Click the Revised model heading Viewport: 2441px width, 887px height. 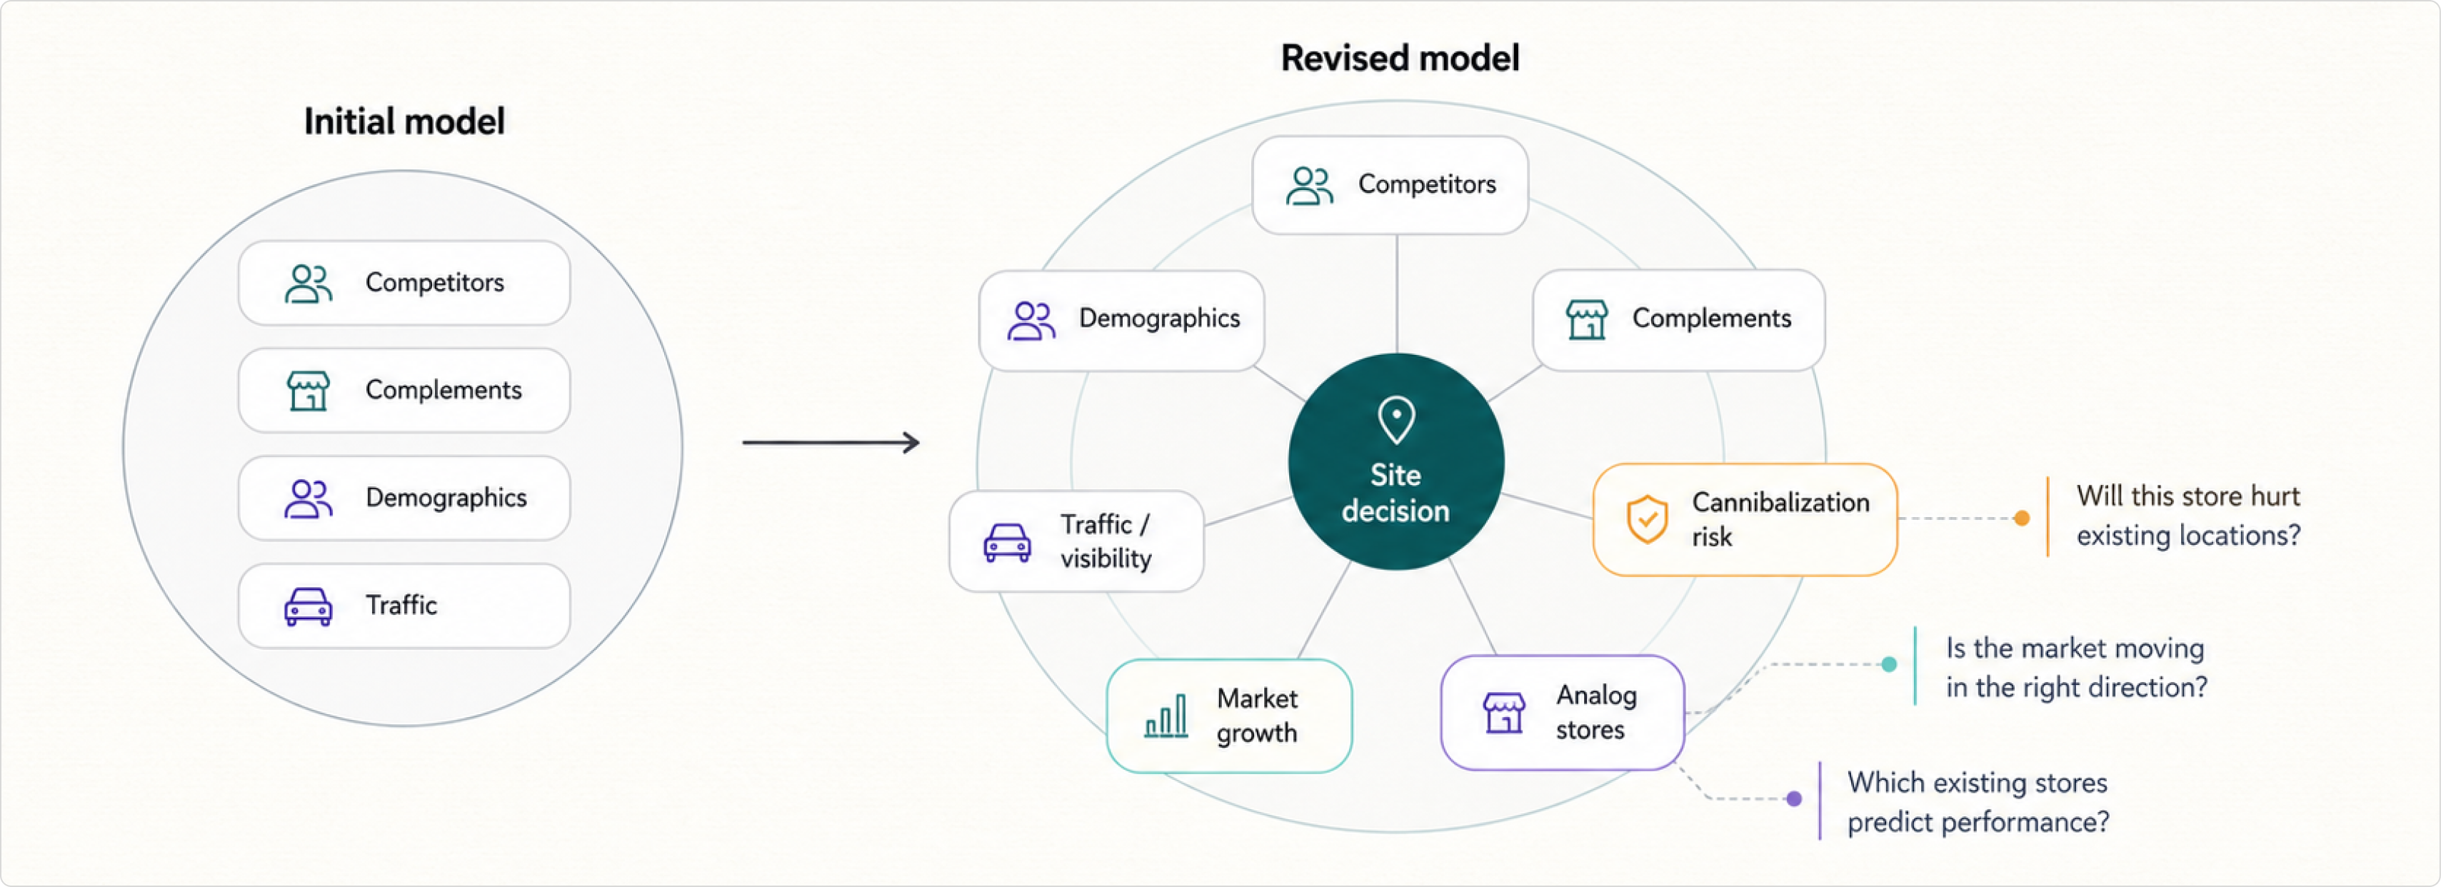point(1400,58)
